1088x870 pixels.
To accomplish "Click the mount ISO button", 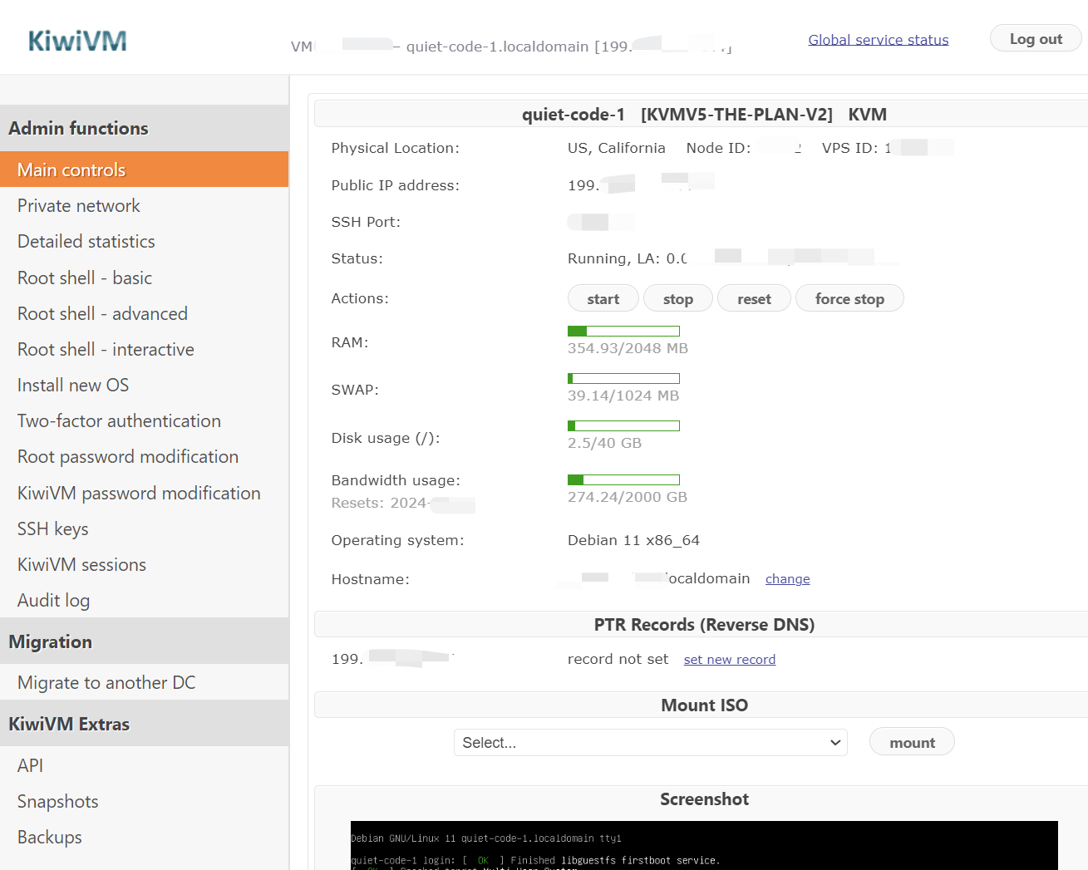I will [x=911, y=742].
